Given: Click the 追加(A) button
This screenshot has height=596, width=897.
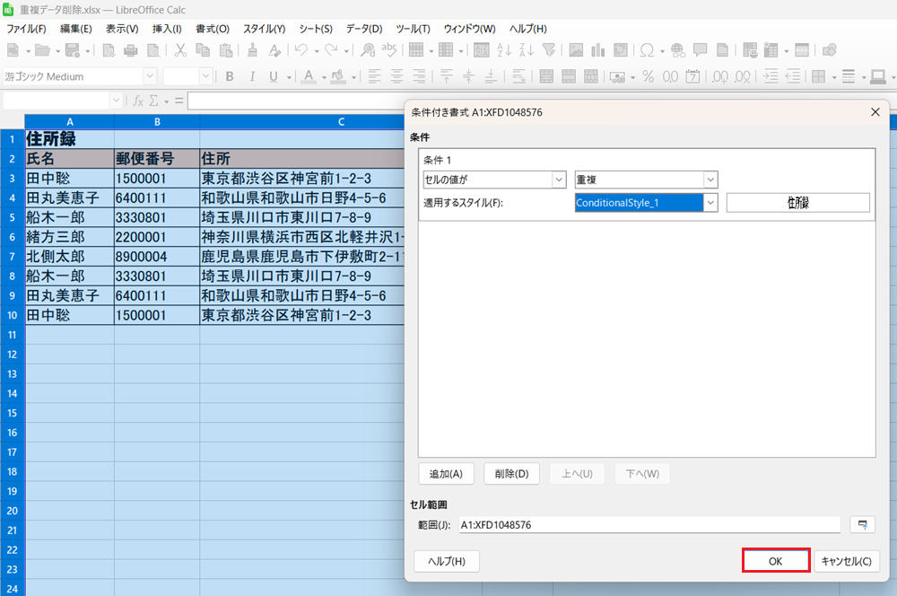Looking at the screenshot, I should coord(446,474).
